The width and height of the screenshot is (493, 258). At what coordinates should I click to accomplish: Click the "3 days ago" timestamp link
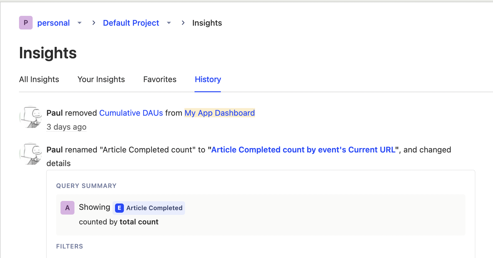coord(66,127)
